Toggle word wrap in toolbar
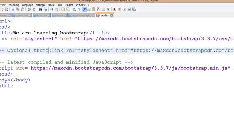Image resolution: width=234 pixels, height=132 pixels. click(x=74, y=9)
